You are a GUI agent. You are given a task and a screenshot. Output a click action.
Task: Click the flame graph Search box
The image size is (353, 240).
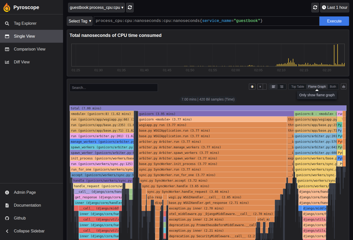pos(114,88)
